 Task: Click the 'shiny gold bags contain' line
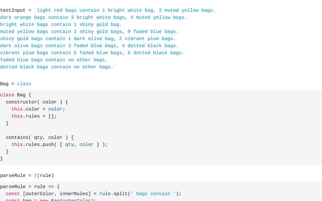point(88,39)
